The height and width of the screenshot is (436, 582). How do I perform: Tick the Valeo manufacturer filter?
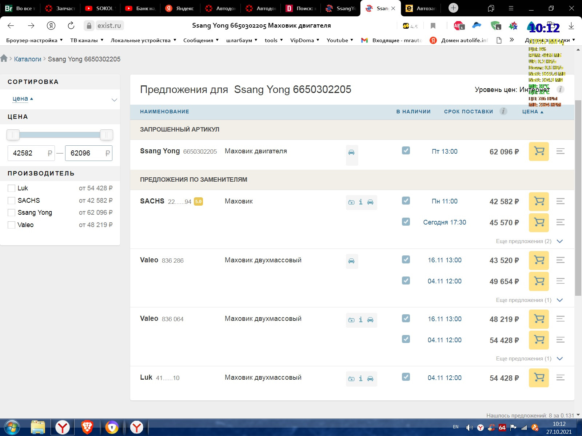pyautogui.click(x=12, y=225)
